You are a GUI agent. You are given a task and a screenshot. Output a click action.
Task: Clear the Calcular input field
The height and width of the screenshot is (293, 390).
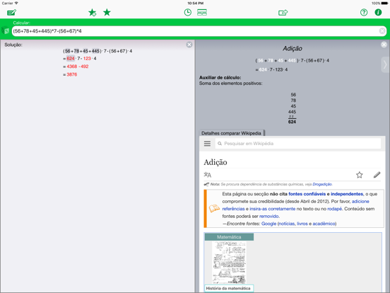pos(382,31)
